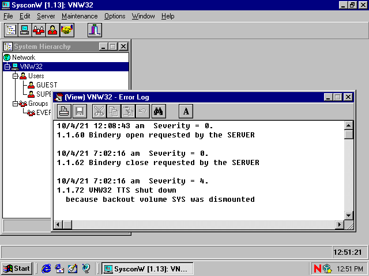Click the cube tray icon
This screenshot has height=276, width=369.
coord(327,269)
